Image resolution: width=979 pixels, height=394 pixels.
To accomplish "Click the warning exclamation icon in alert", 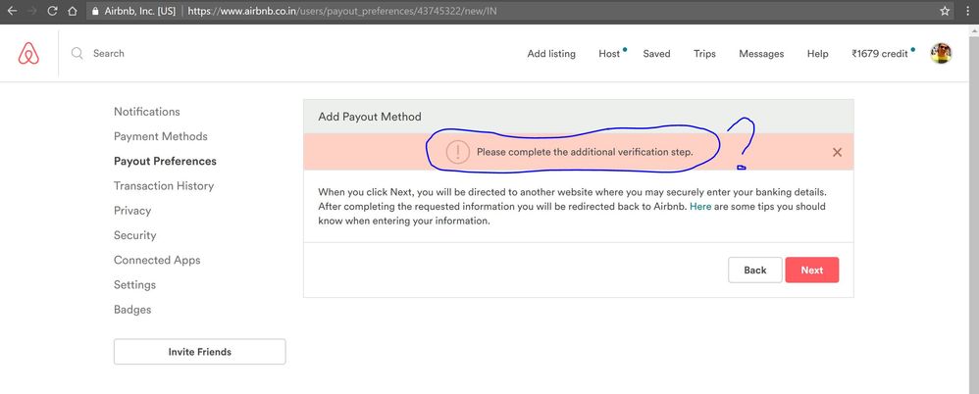I will [x=457, y=152].
